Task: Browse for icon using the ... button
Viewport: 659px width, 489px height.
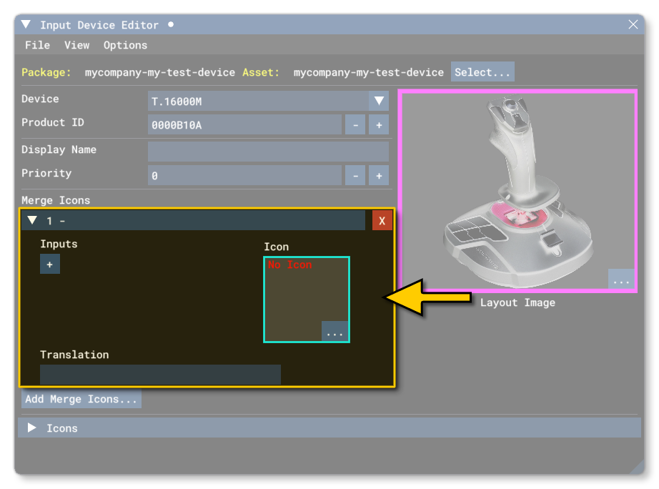Action: click(x=335, y=332)
